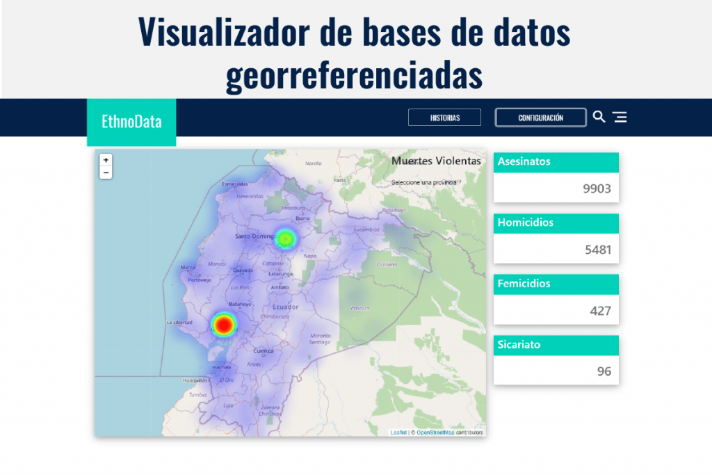Click the EthnoData logo
Viewport: 712px width, 475px height.
pyautogui.click(x=131, y=122)
